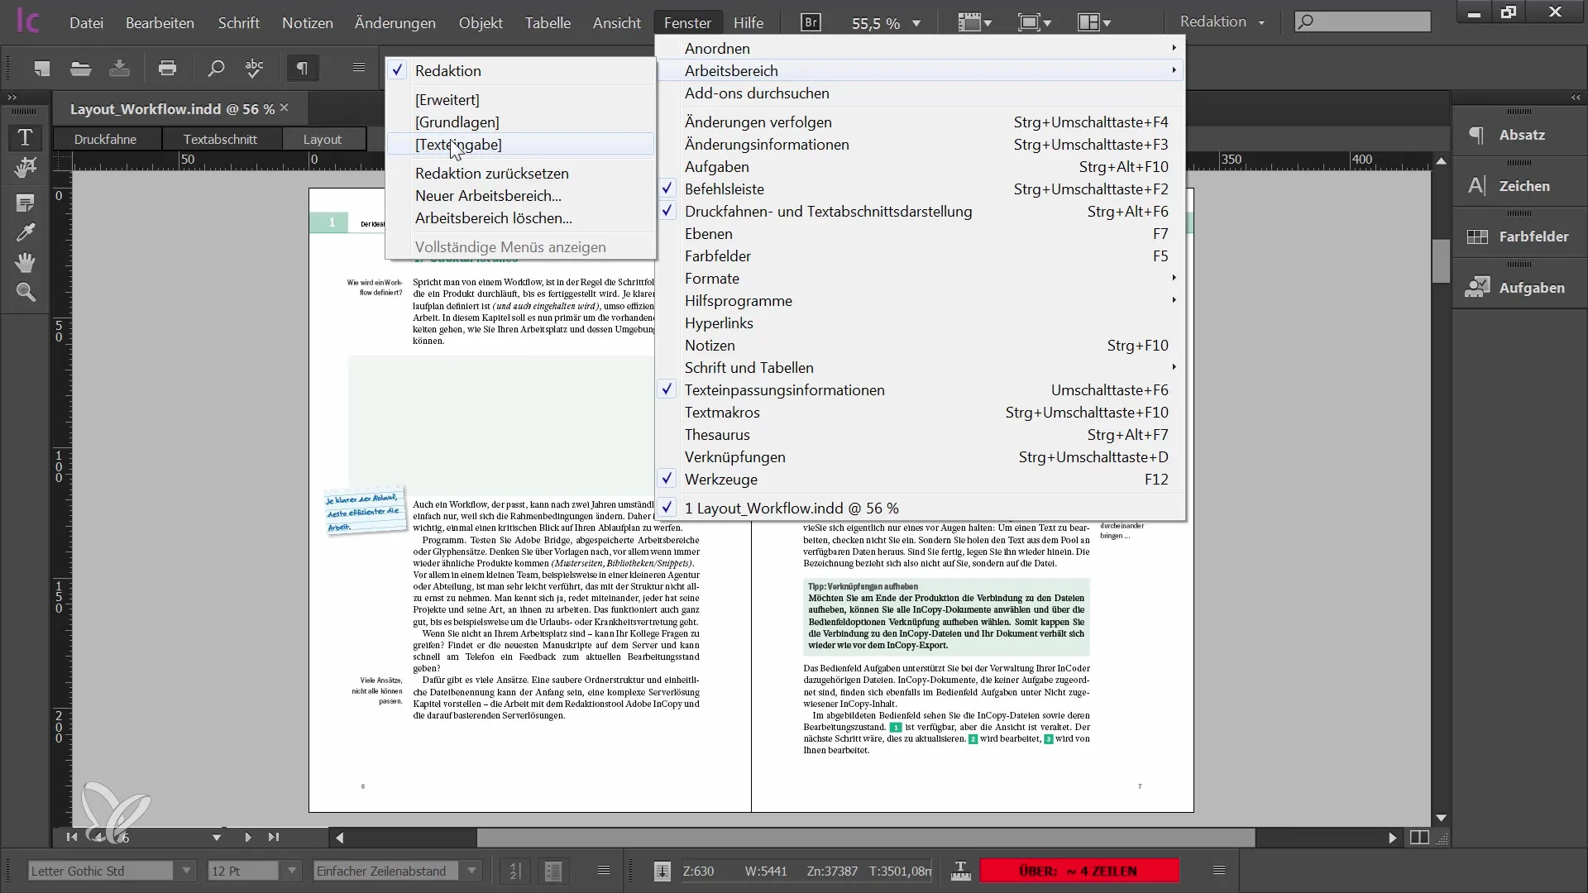The width and height of the screenshot is (1588, 893).
Task: Click Änderungen verfolgen menu item
Action: [x=758, y=121]
